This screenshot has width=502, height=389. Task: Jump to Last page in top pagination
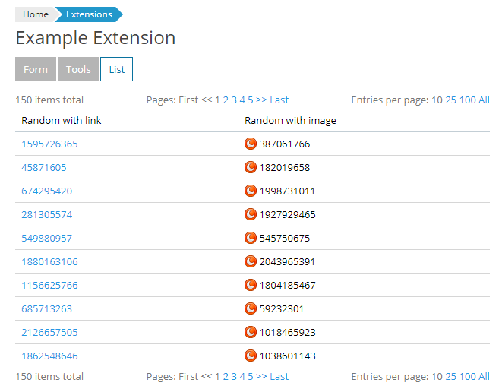click(279, 100)
